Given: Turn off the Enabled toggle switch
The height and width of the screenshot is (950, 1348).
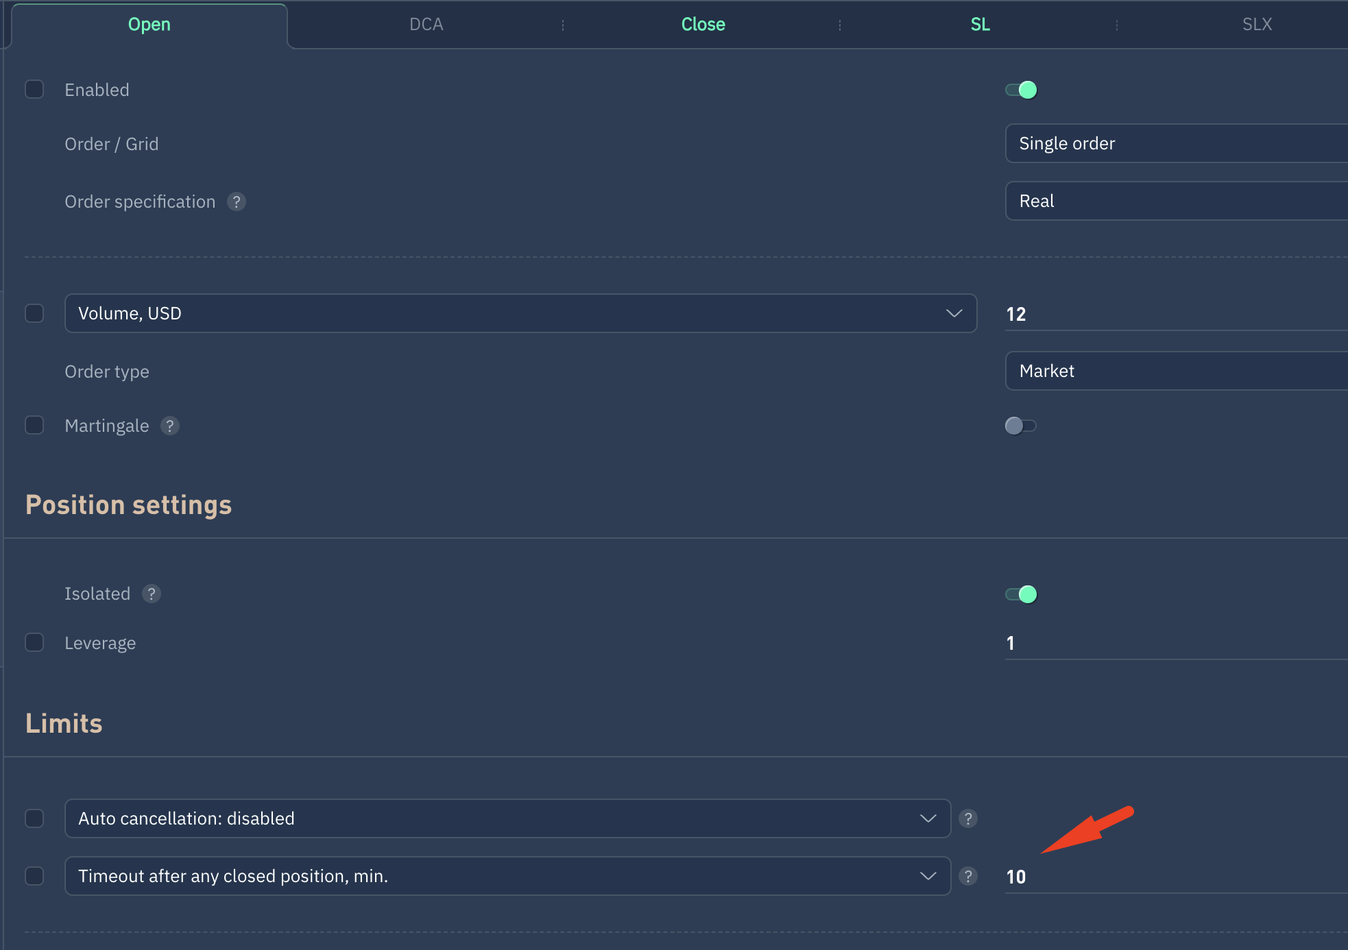Looking at the screenshot, I should click(1021, 90).
